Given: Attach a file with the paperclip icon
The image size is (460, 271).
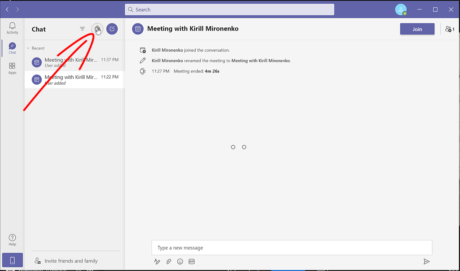Looking at the screenshot, I should 169,261.
